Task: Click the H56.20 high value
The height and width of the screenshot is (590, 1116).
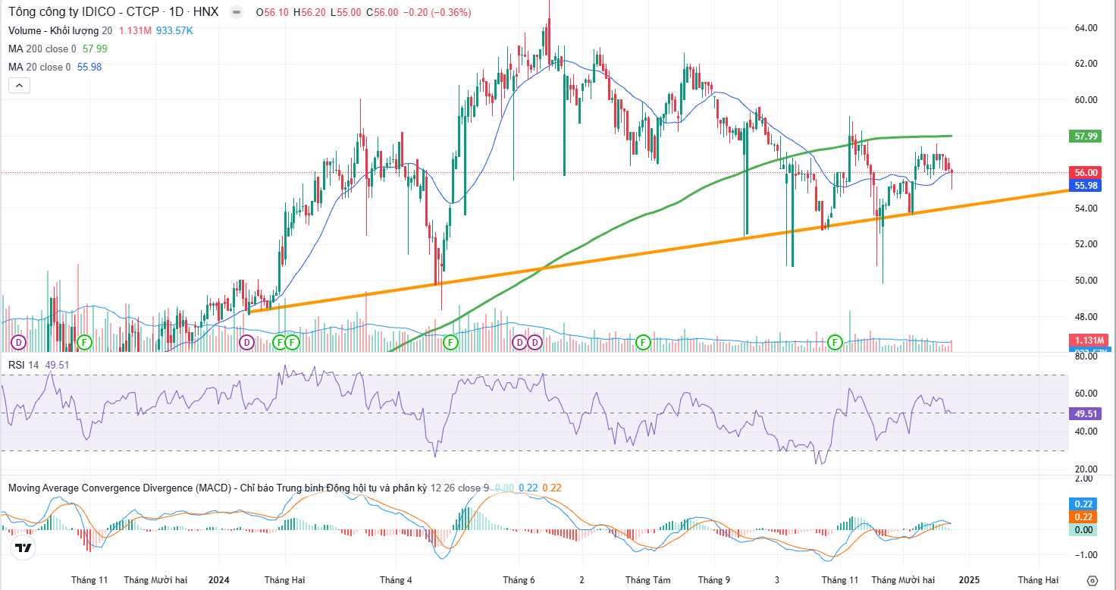Action: (309, 12)
